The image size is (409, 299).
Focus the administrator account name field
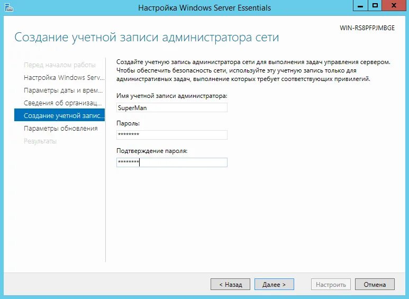coord(172,107)
